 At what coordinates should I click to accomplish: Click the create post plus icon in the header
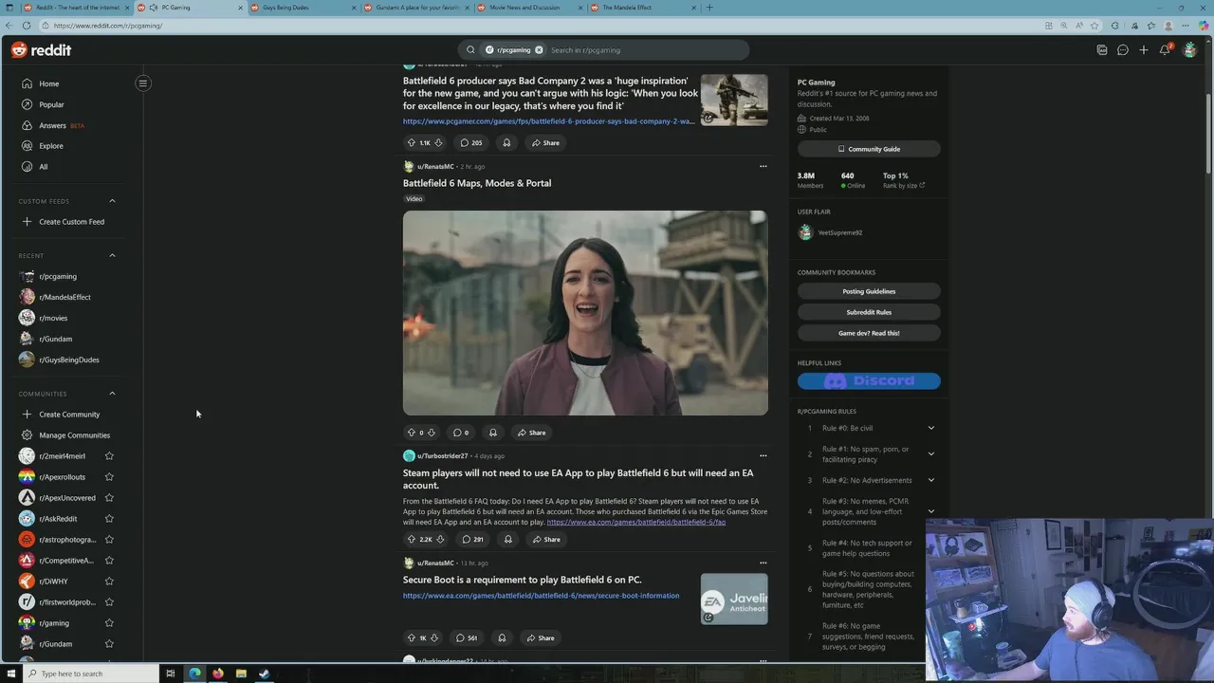[x=1144, y=49]
